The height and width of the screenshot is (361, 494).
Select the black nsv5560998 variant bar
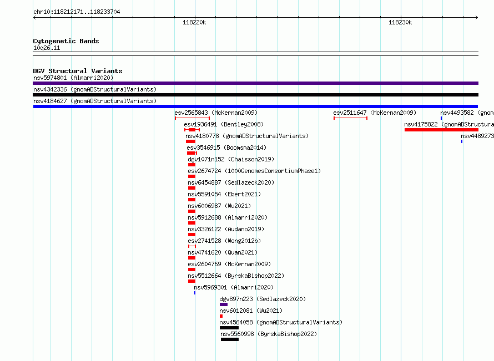[230, 339]
